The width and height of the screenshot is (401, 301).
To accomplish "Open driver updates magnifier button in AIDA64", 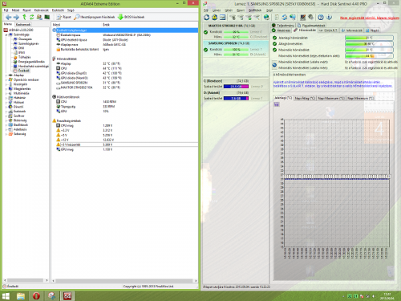I will pos(95,17).
